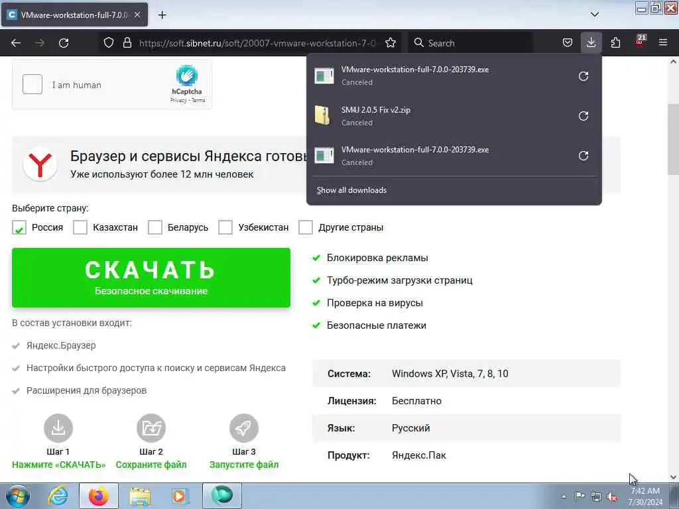The width and height of the screenshot is (679, 509).
Task: Click the hCaptcha Terms link
Action: 198,101
